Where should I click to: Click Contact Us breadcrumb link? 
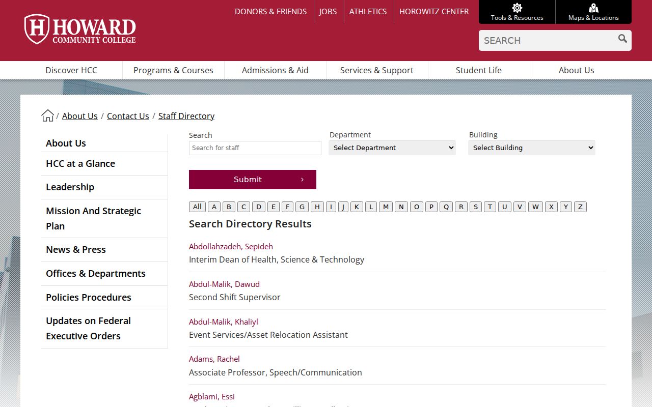[x=128, y=116]
